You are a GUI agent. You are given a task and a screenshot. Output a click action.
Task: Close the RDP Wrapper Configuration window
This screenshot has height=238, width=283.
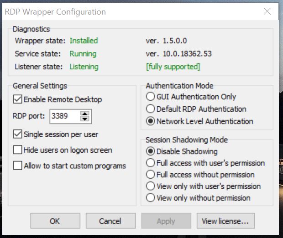tap(267, 11)
